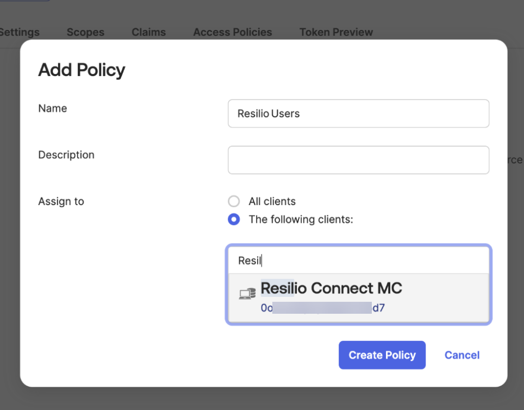
Task: Click the client ID under Resilio Connect MC
Action: tap(322, 308)
